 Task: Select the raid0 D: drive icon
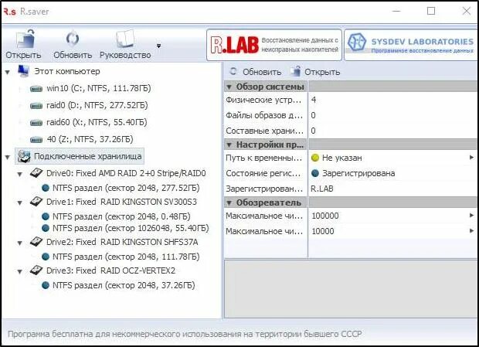(x=36, y=106)
